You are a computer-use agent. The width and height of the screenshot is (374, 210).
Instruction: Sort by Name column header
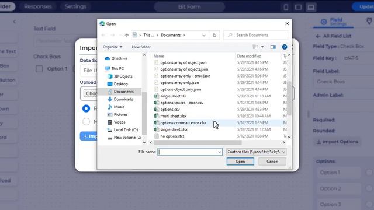159,56
